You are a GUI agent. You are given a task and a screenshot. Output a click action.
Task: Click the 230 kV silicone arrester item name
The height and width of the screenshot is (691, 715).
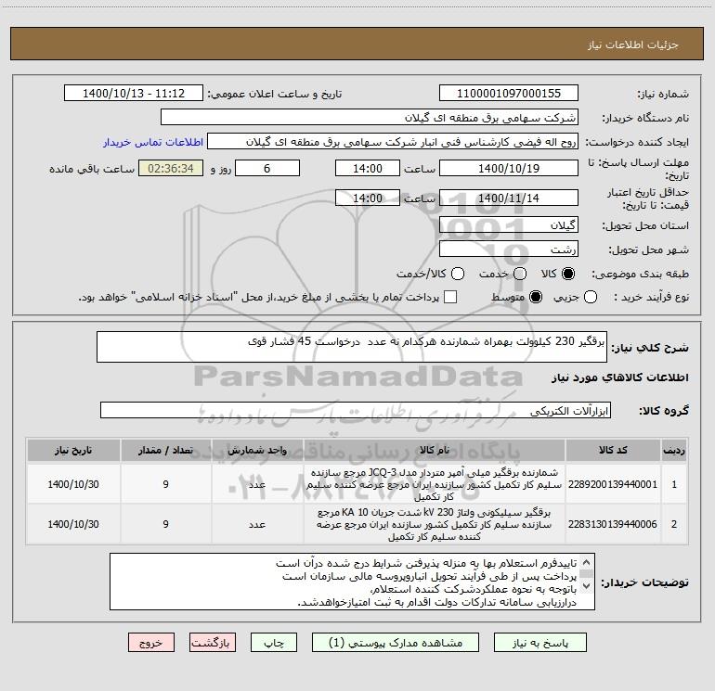[x=435, y=524]
